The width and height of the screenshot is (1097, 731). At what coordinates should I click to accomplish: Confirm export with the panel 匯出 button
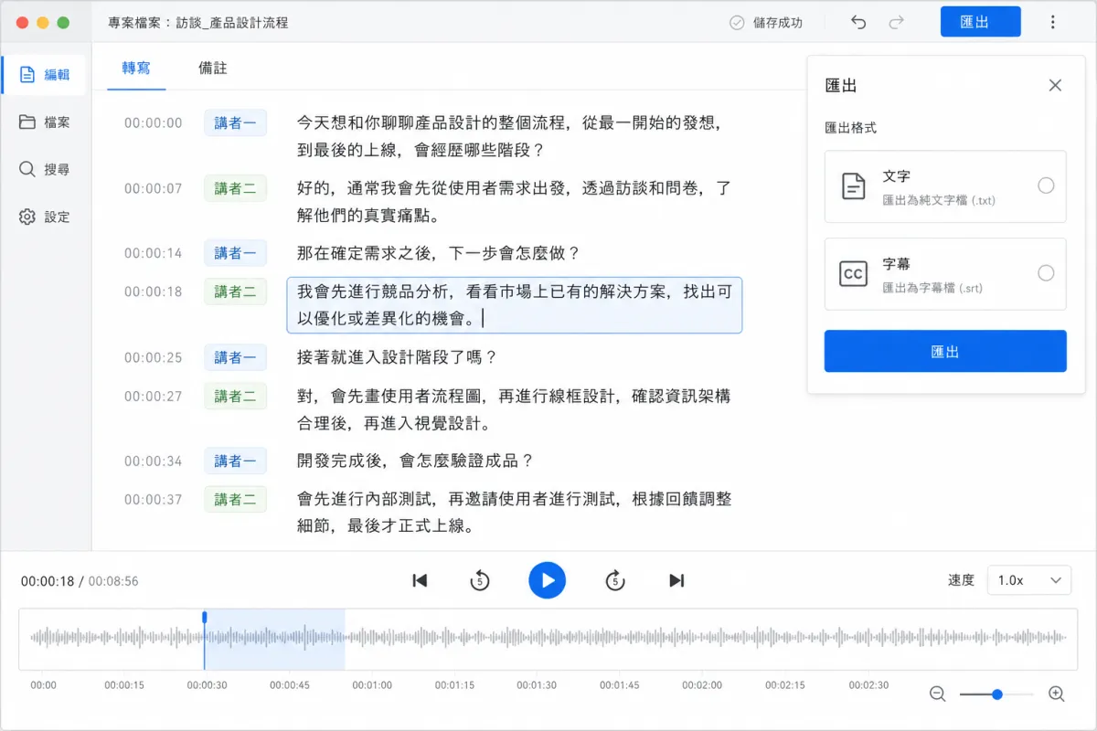pos(945,351)
